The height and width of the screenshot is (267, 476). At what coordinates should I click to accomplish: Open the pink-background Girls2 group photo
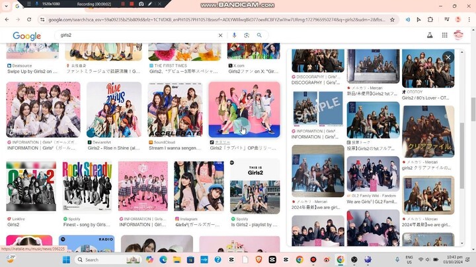coord(245,109)
